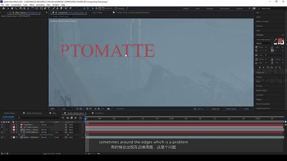Open the 200% magnification dropdown
Viewport: 287px width, 161px height.
tap(54, 109)
